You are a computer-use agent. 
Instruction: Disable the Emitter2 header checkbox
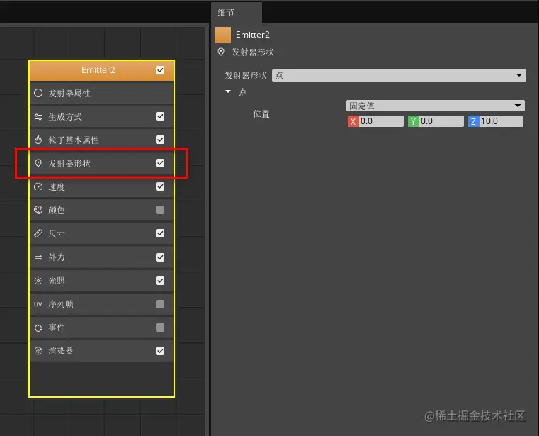(160, 70)
